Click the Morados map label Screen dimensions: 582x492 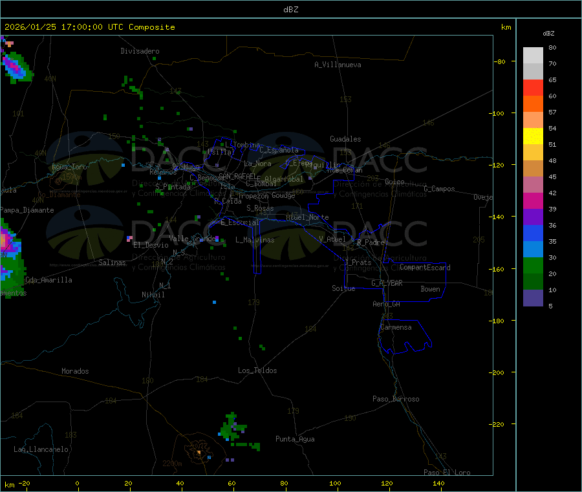click(76, 371)
